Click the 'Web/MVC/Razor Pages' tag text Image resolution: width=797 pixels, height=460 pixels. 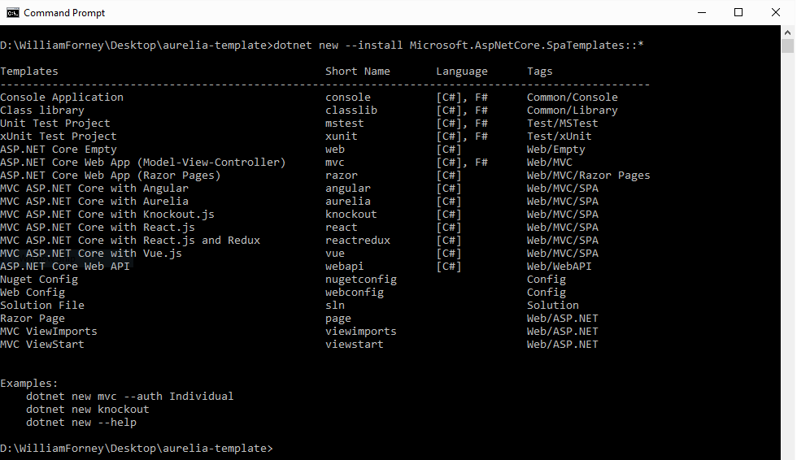point(588,176)
